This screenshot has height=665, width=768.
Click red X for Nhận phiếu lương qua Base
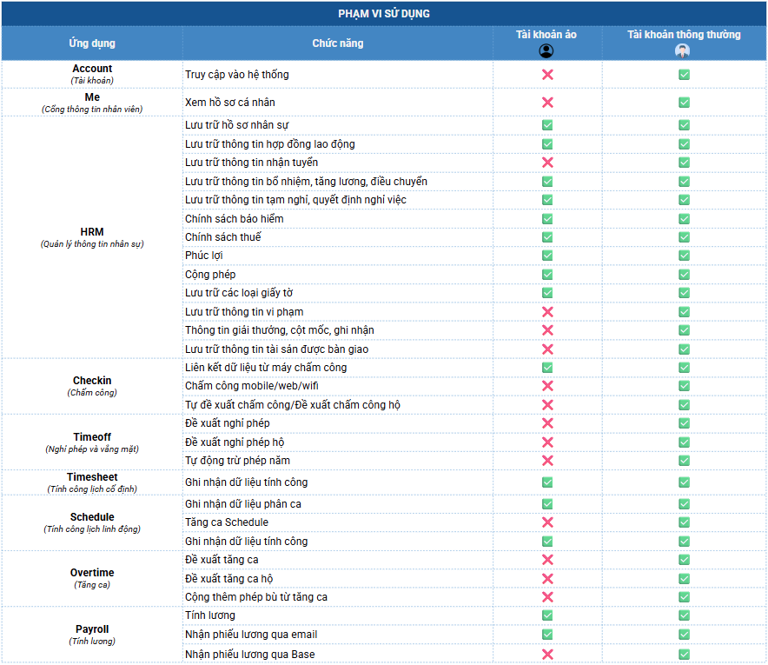click(x=547, y=655)
